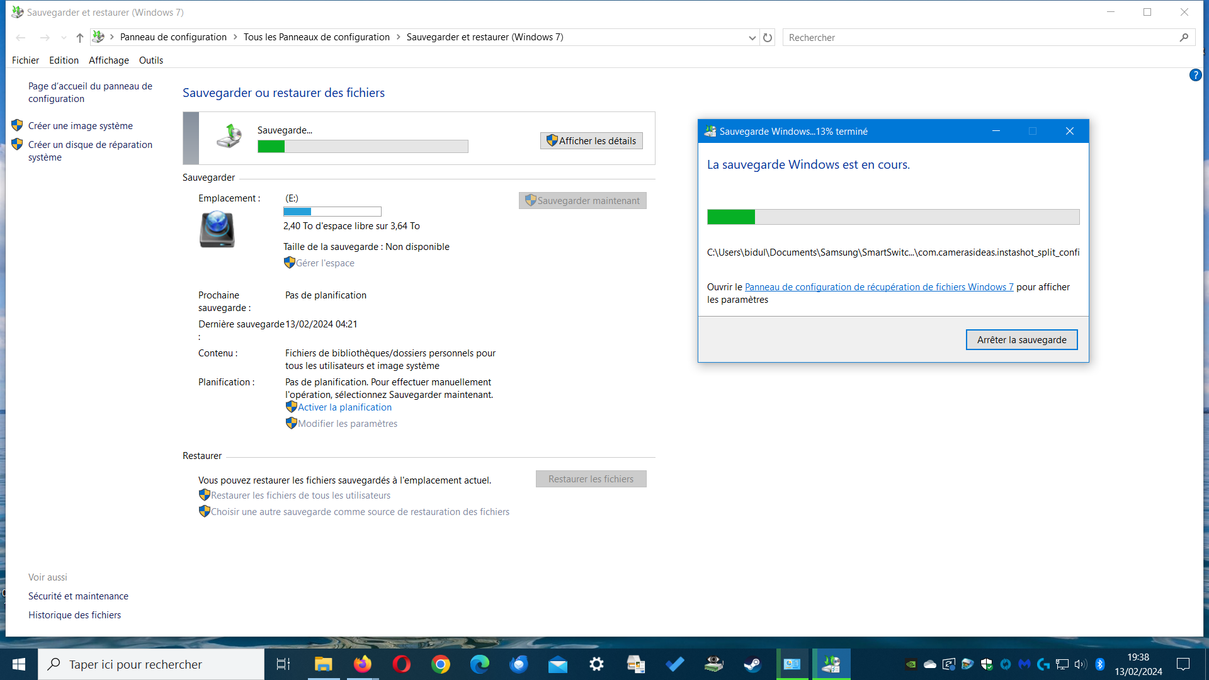Click the Bluetooth tray icon
This screenshot has width=1209, height=680.
pyautogui.click(x=1100, y=664)
